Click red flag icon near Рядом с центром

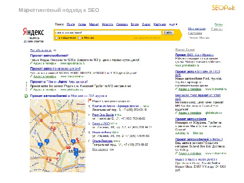[x=89, y=101]
